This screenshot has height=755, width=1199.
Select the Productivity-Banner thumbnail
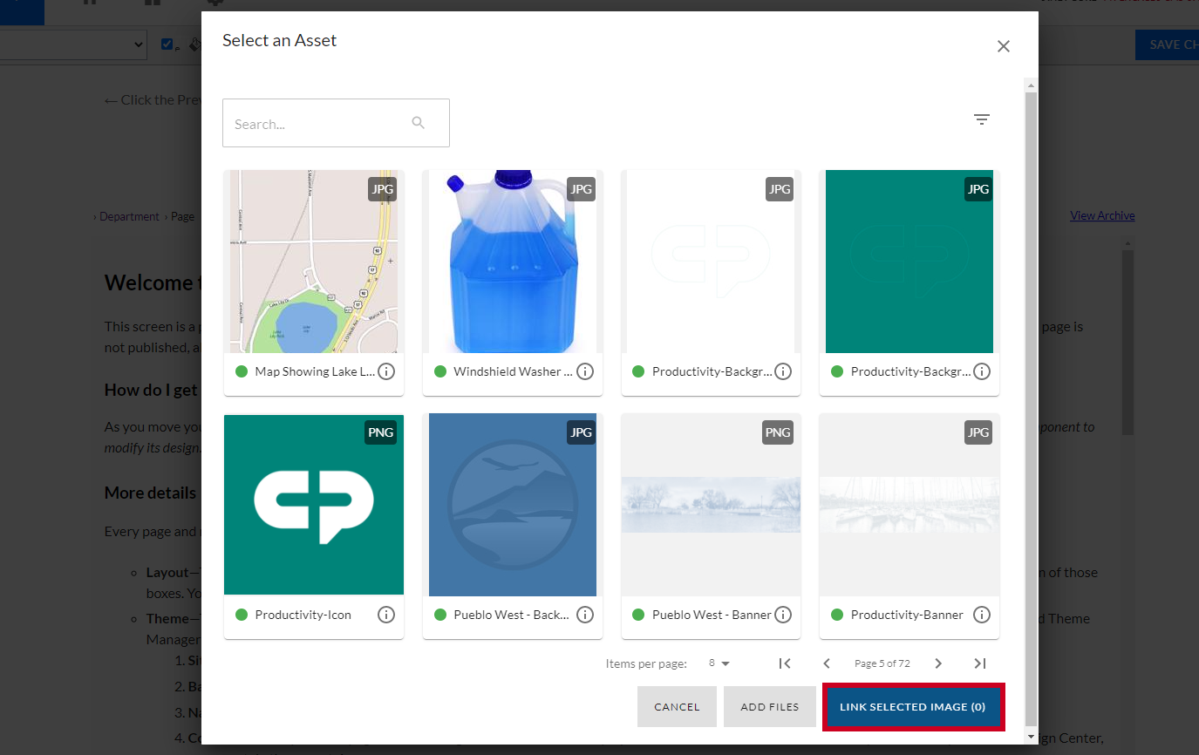coord(909,504)
